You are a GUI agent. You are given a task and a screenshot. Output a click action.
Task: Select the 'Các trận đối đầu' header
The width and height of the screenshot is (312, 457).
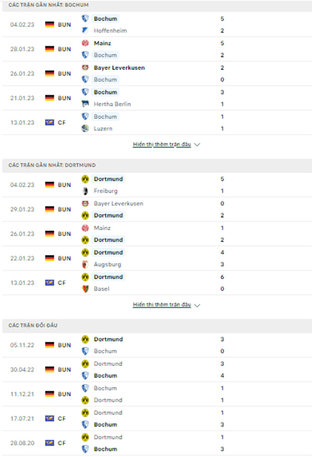[x=157, y=325]
